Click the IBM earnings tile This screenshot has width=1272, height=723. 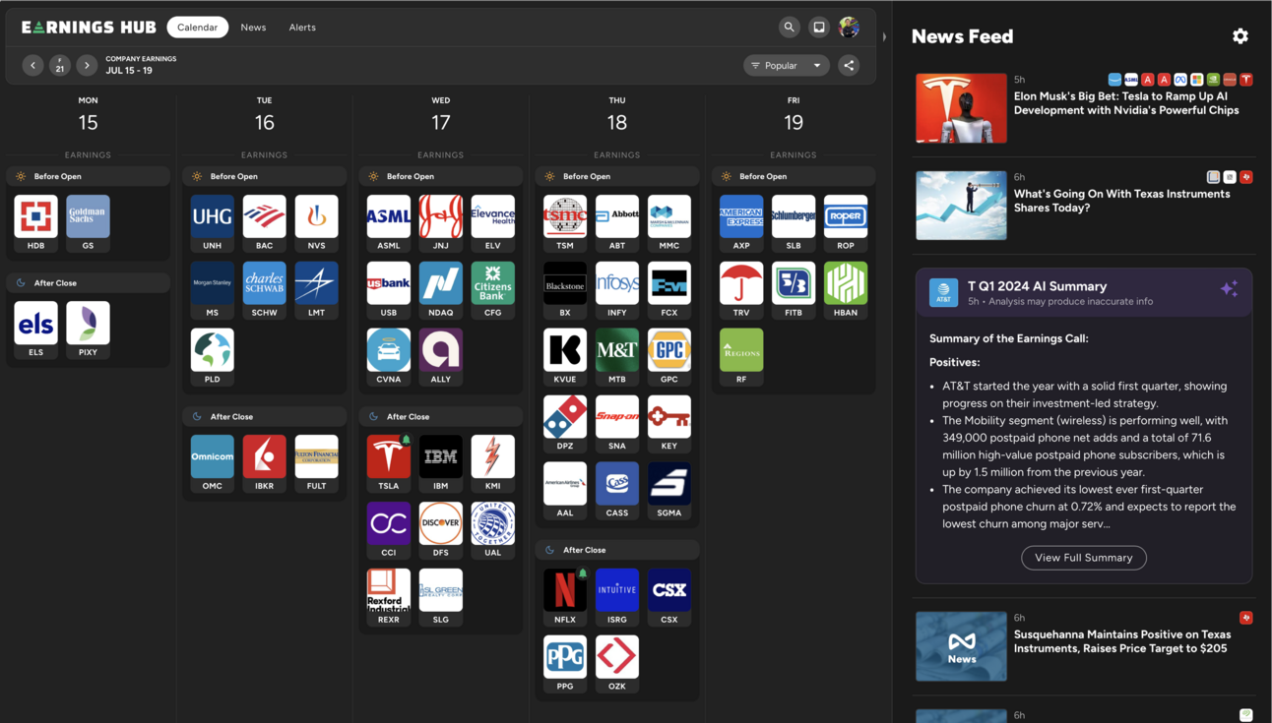click(x=440, y=456)
